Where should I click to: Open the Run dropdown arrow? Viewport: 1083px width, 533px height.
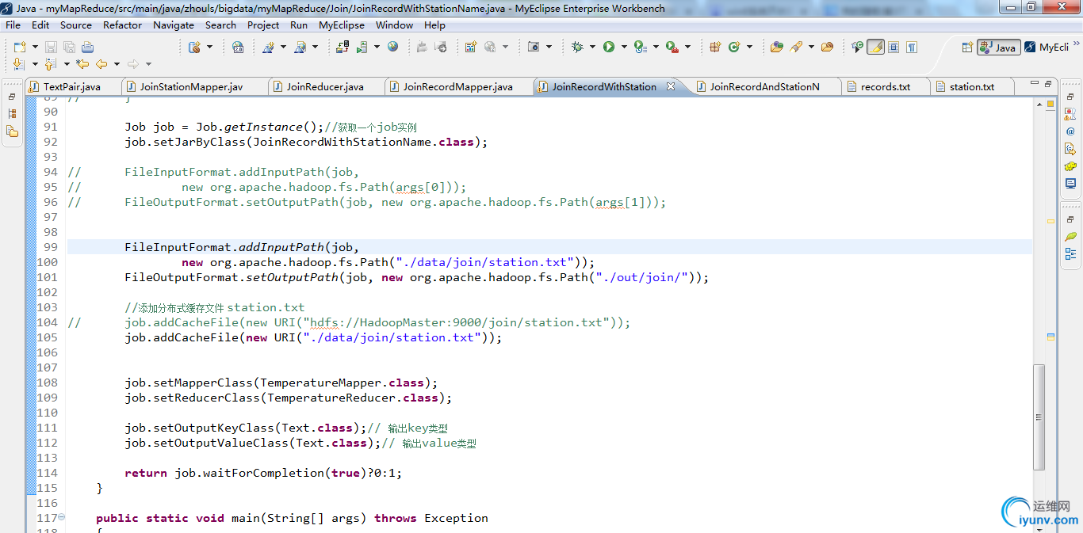[624, 47]
